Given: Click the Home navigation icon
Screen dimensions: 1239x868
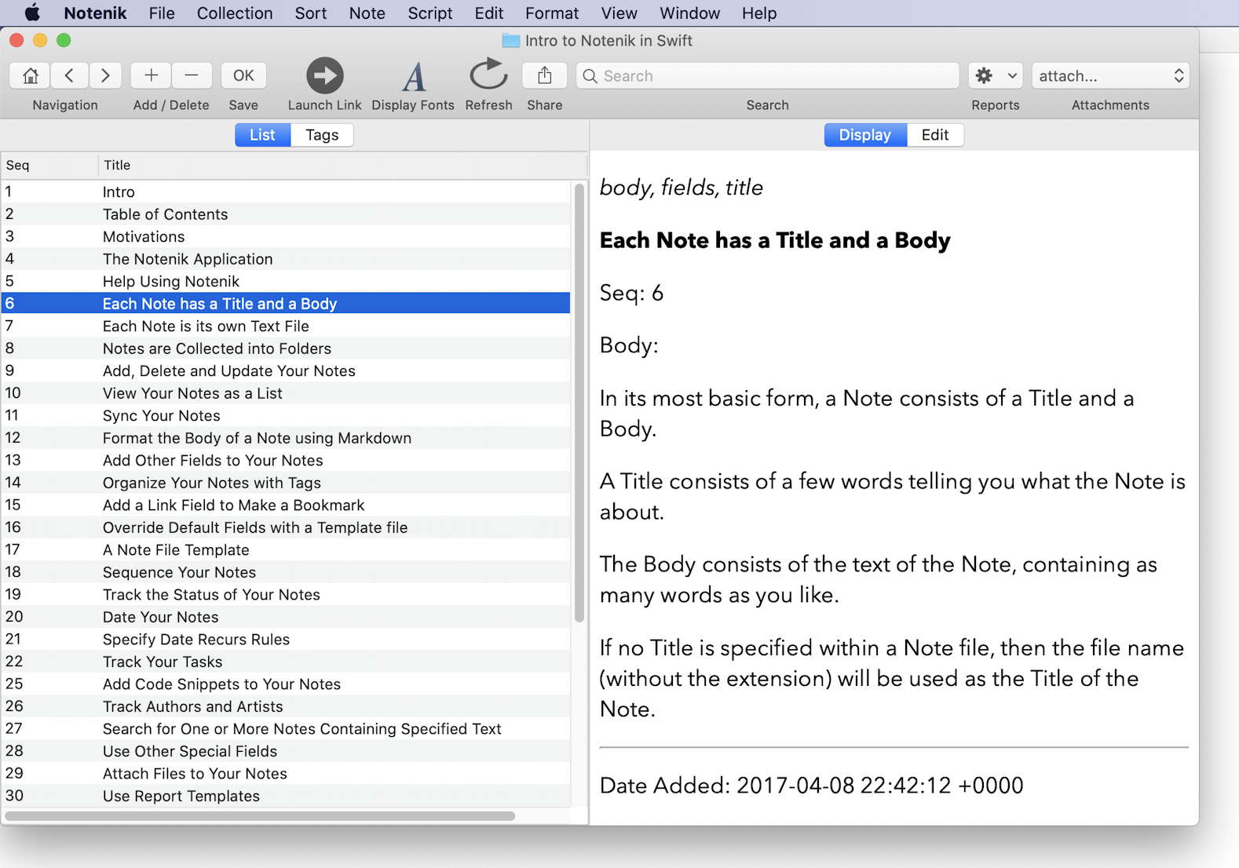Looking at the screenshot, I should tap(30, 75).
